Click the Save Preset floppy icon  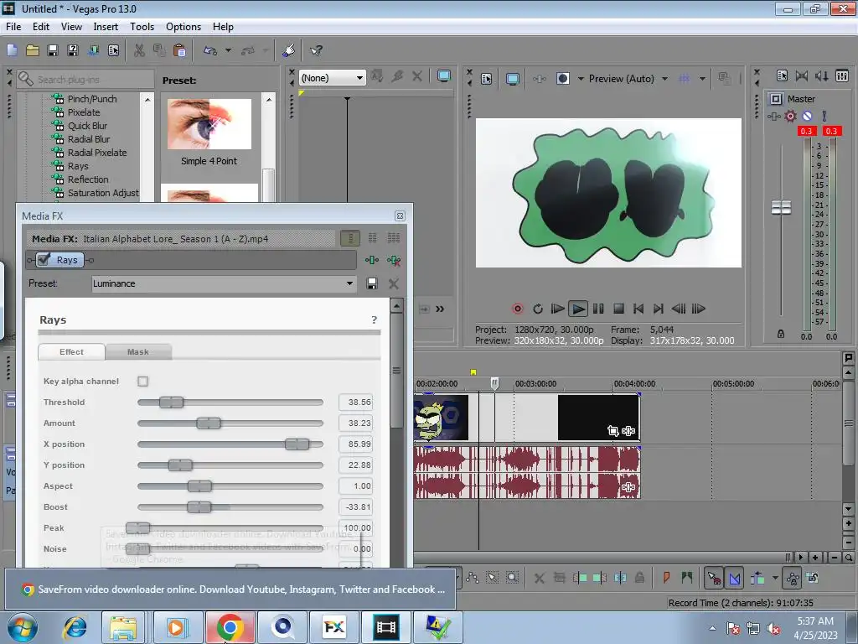(372, 283)
